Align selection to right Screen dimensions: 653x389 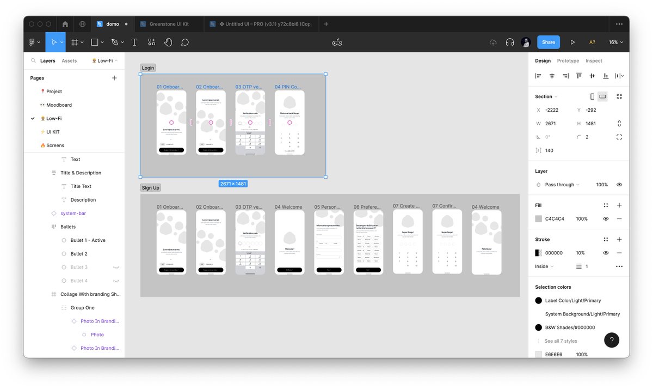pos(565,76)
